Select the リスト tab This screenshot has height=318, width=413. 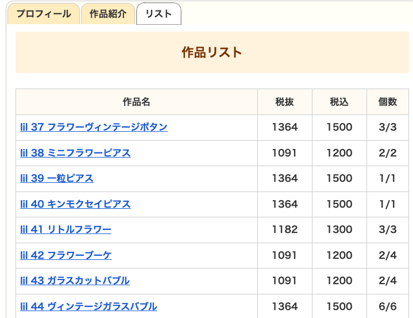pos(159,14)
